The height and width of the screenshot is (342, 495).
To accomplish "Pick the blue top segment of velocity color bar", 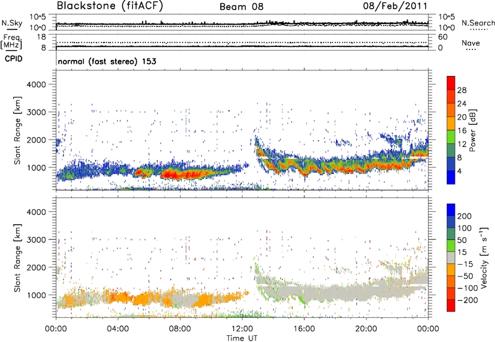I will tap(451, 210).
